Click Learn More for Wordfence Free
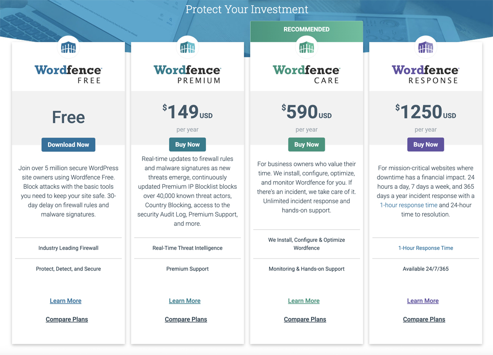The height and width of the screenshot is (355, 493). 65,301
